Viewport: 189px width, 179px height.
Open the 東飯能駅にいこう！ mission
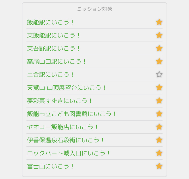pos(53,35)
